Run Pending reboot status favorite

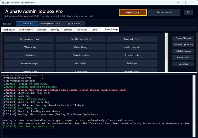tap(50, 23)
